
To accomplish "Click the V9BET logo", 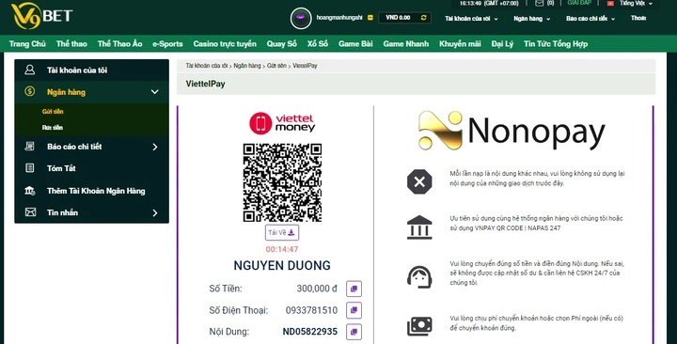I will coord(42,16).
